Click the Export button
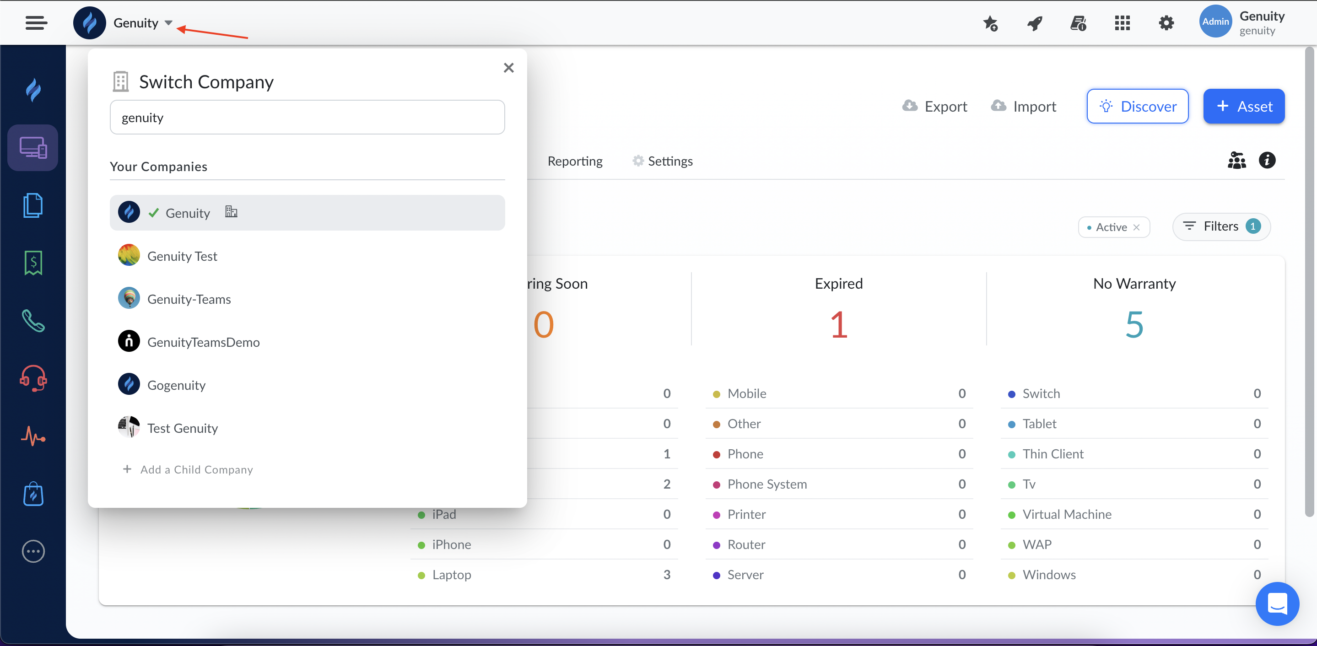Screen dimensions: 1317x646 pyautogui.click(x=935, y=106)
